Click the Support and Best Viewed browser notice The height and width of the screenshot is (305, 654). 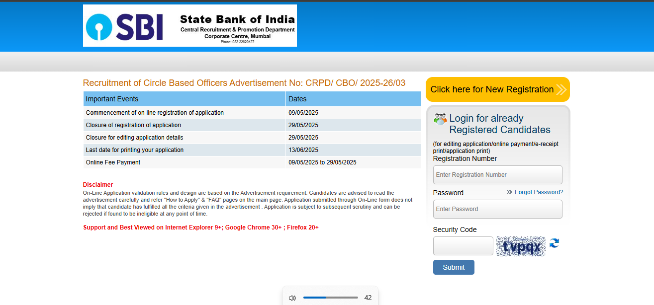click(201, 228)
